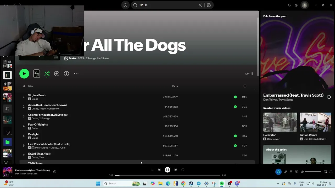Open the Browse icon beside the search bar

click(x=209, y=5)
